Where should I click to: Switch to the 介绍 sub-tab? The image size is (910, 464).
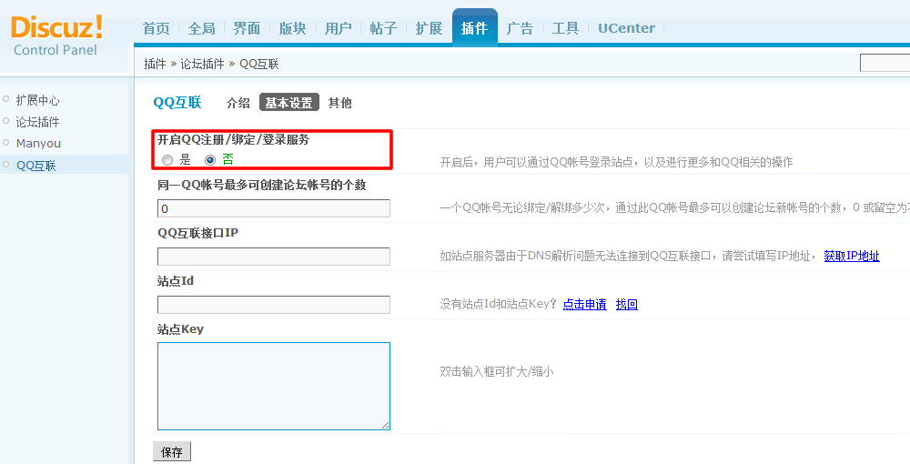click(x=238, y=103)
